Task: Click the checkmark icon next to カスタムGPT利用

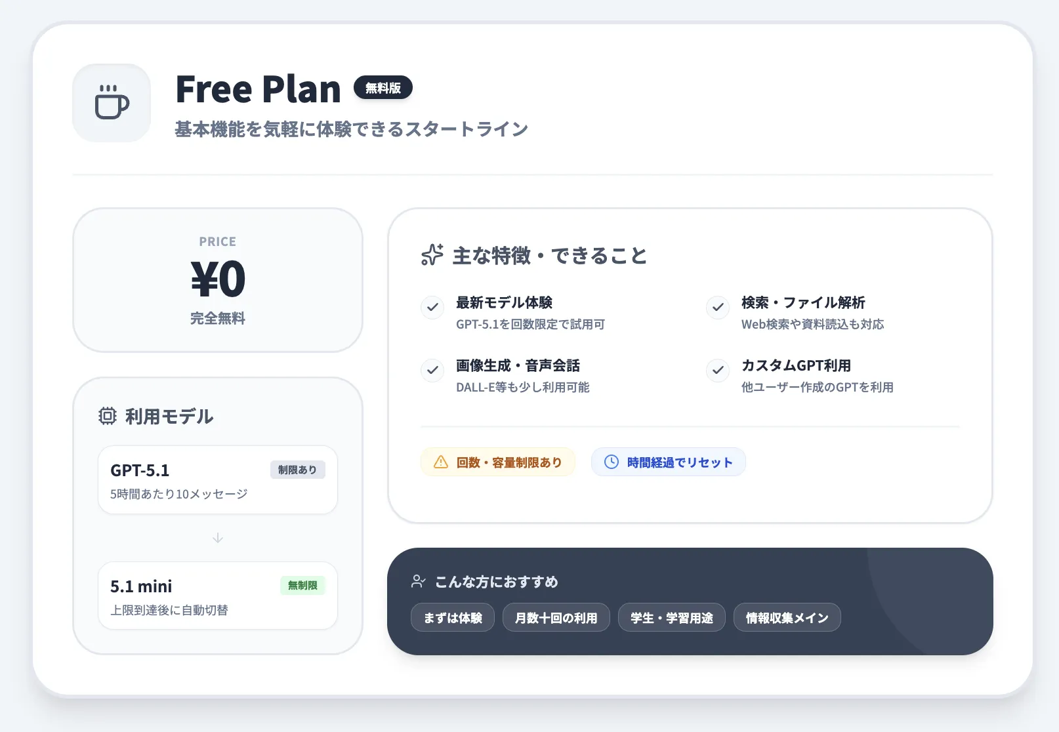Action: pos(717,371)
